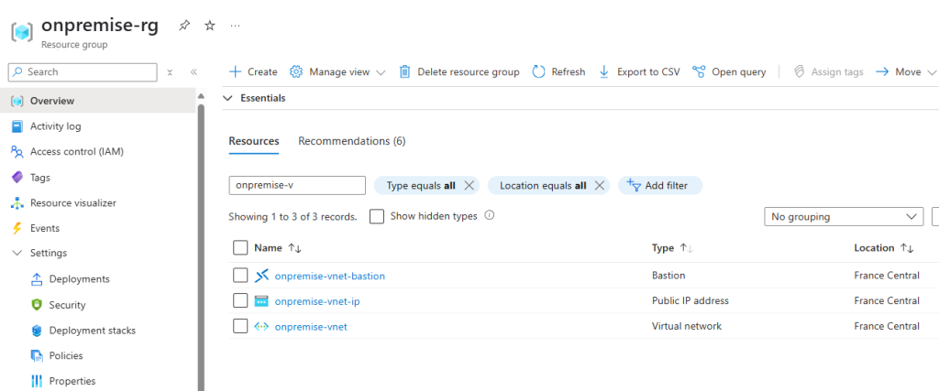Image resolution: width=939 pixels, height=391 pixels.
Task: Clear the sidebar search with the X icon
Action: point(170,71)
